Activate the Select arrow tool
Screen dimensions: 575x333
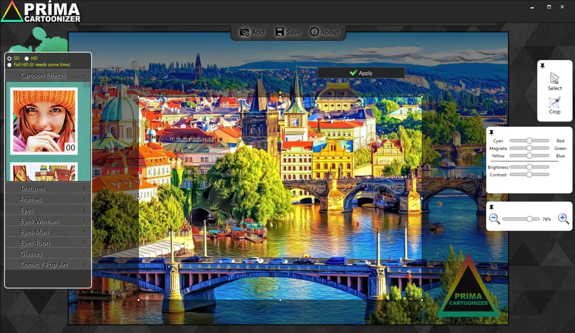(x=555, y=79)
